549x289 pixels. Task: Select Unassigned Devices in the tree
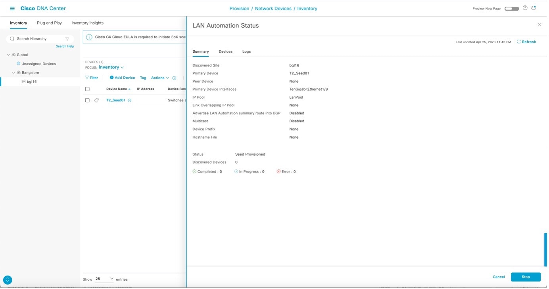38,64
